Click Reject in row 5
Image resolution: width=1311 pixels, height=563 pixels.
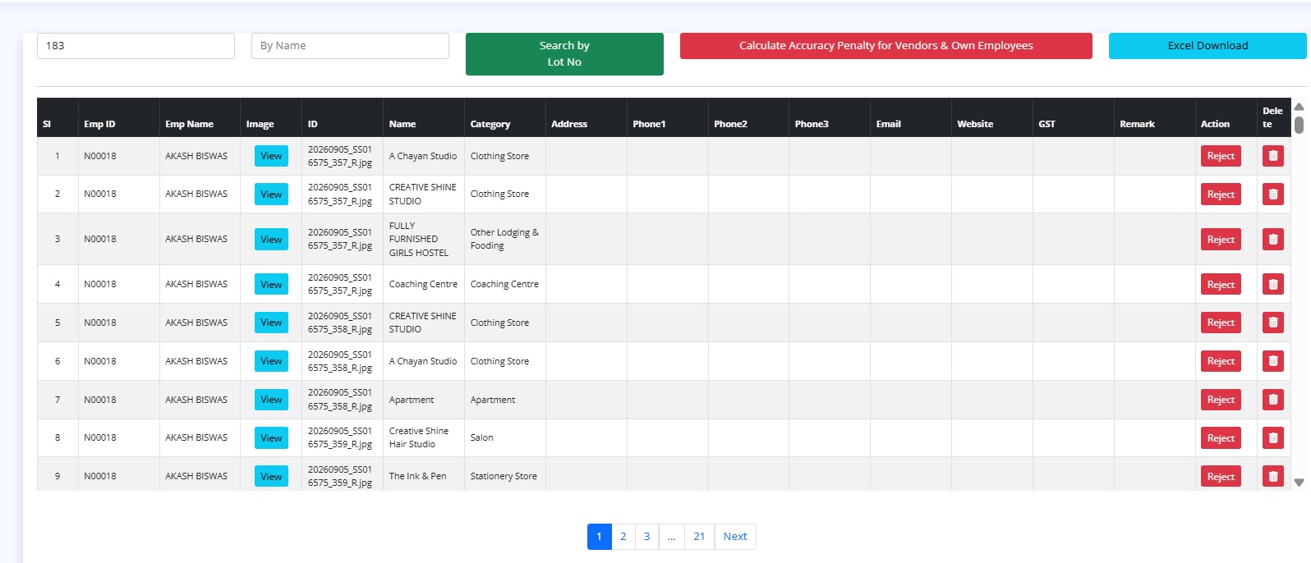pyautogui.click(x=1221, y=323)
